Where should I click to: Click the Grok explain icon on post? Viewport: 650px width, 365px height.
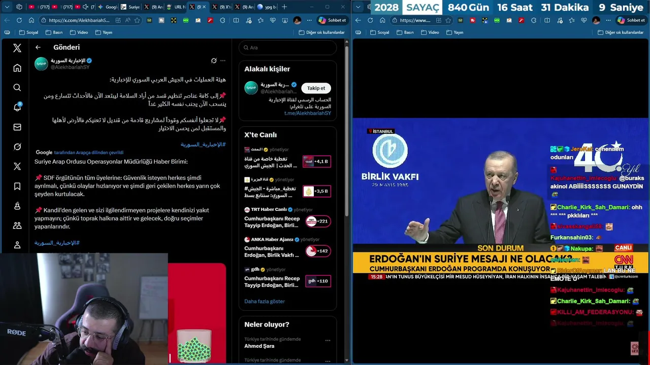[214, 60]
